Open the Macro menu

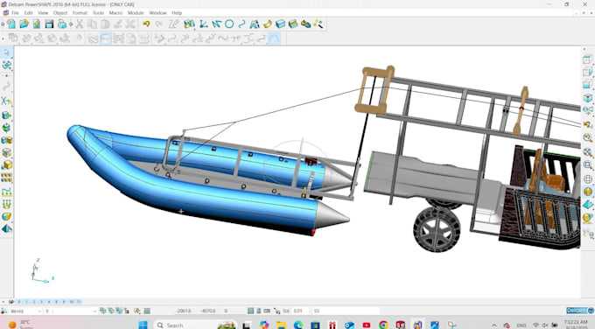click(x=115, y=13)
